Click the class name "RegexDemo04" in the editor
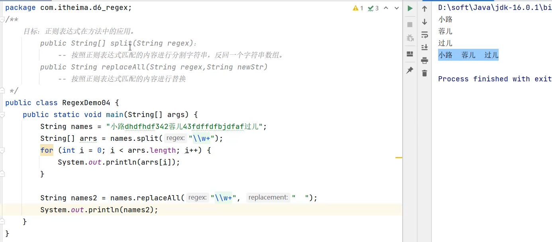Viewport: 552px width, 242px height. click(x=86, y=103)
